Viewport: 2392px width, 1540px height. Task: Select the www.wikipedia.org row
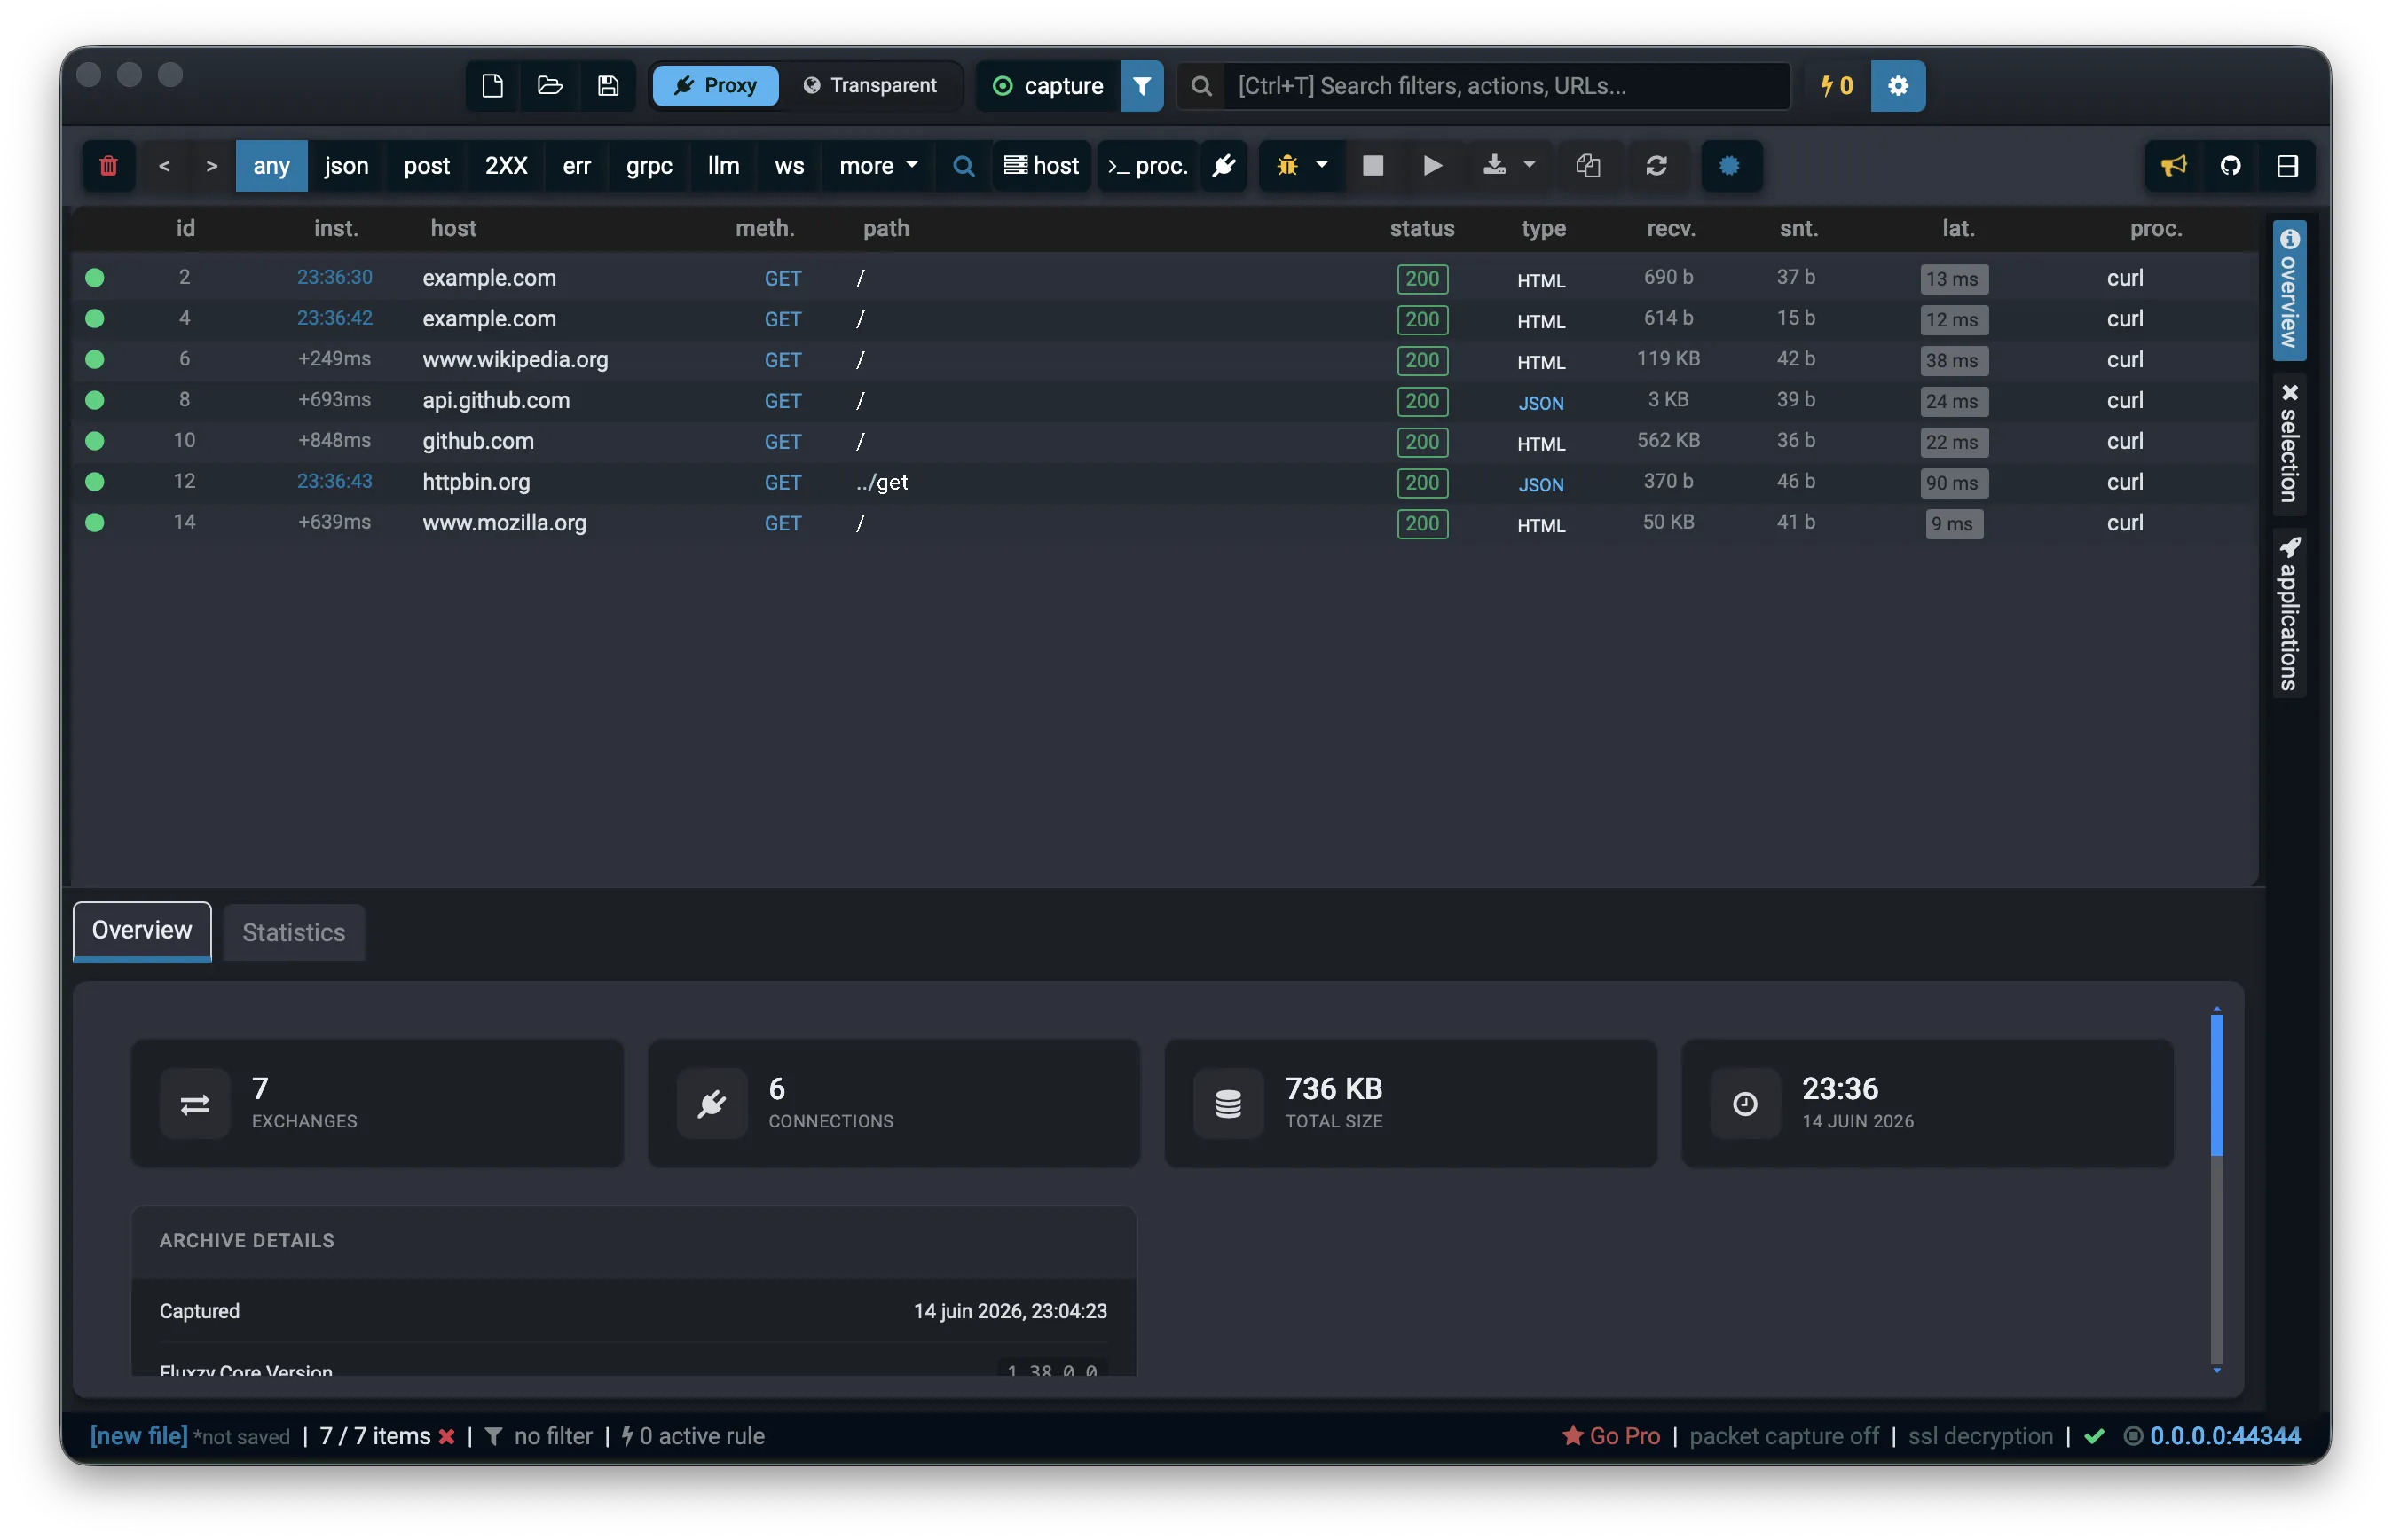click(x=1164, y=360)
